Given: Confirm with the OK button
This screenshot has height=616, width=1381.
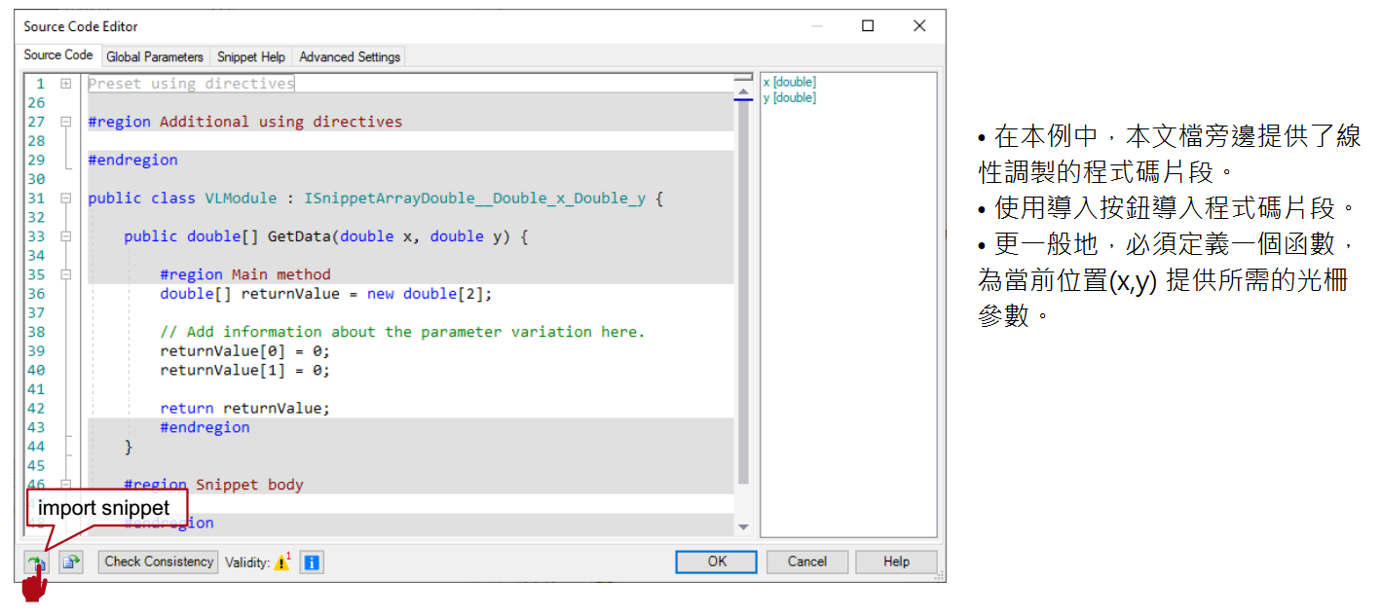Looking at the screenshot, I should [717, 562].
